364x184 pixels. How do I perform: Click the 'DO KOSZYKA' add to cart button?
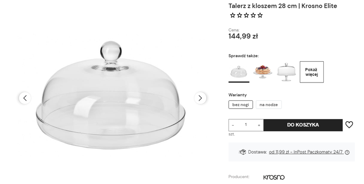coord(303,125)
